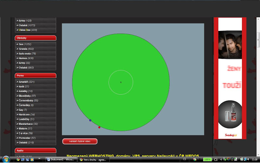Screen dimensions: 260x163
Task: Click the safely remove hardware tray icon
Action: [x=225, y=159]
